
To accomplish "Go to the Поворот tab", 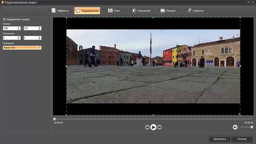I will 168,11.
